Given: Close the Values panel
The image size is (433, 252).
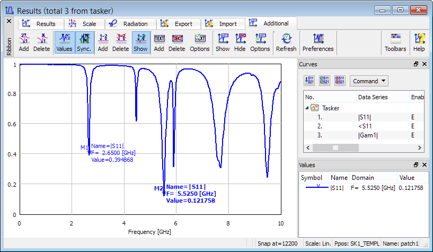Looking at the screenshot, I should 424,165.
